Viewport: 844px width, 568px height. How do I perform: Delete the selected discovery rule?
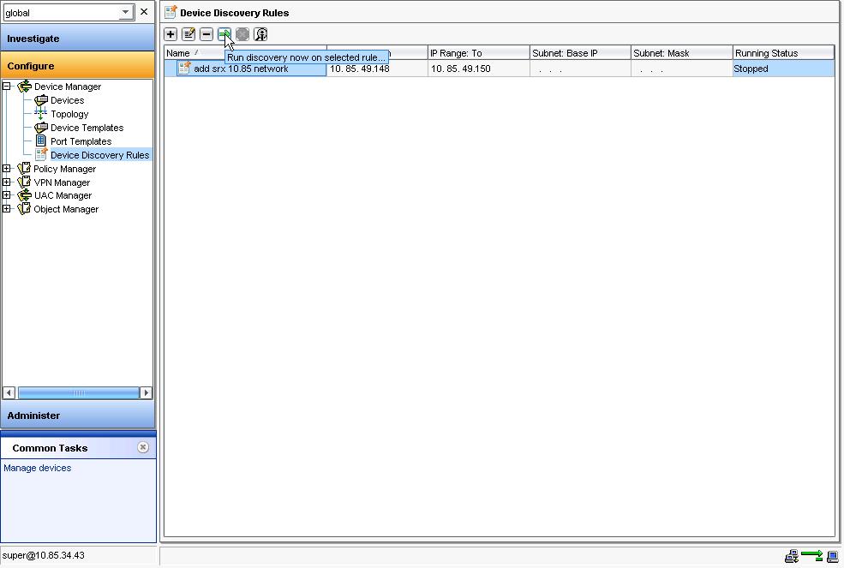click(207, 34)
